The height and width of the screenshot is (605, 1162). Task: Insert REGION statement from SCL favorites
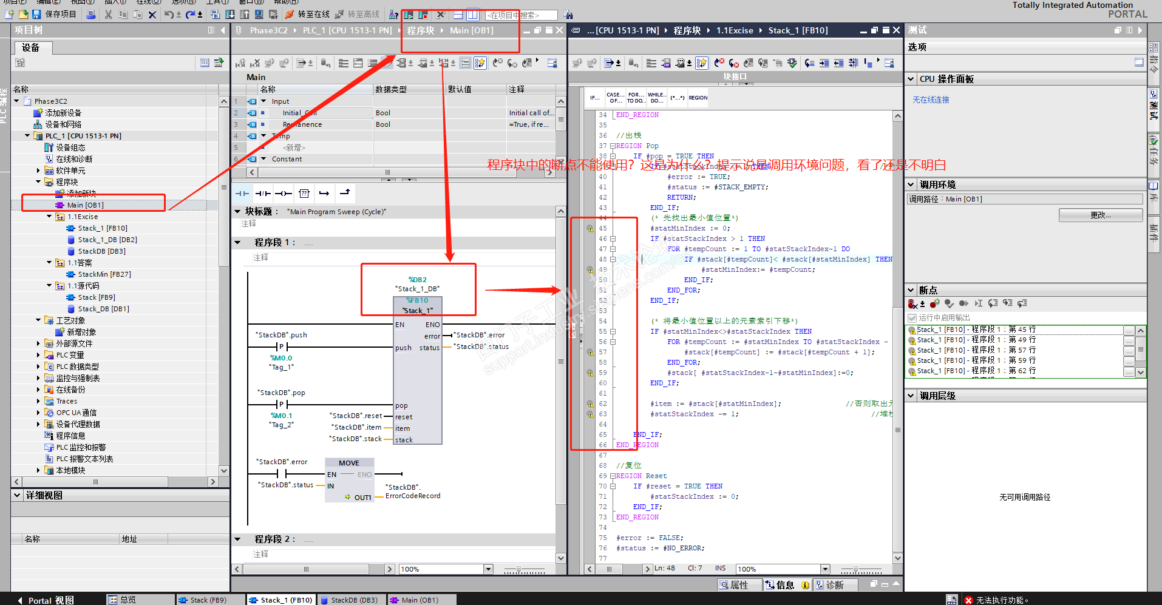[698, 98]
